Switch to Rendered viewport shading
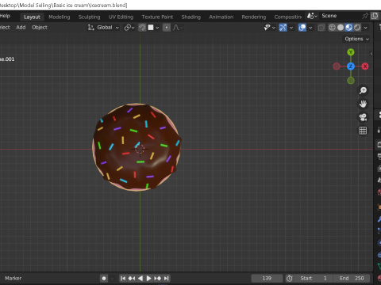Viewport: 381px width, 285px height. (x=357, y=28)
